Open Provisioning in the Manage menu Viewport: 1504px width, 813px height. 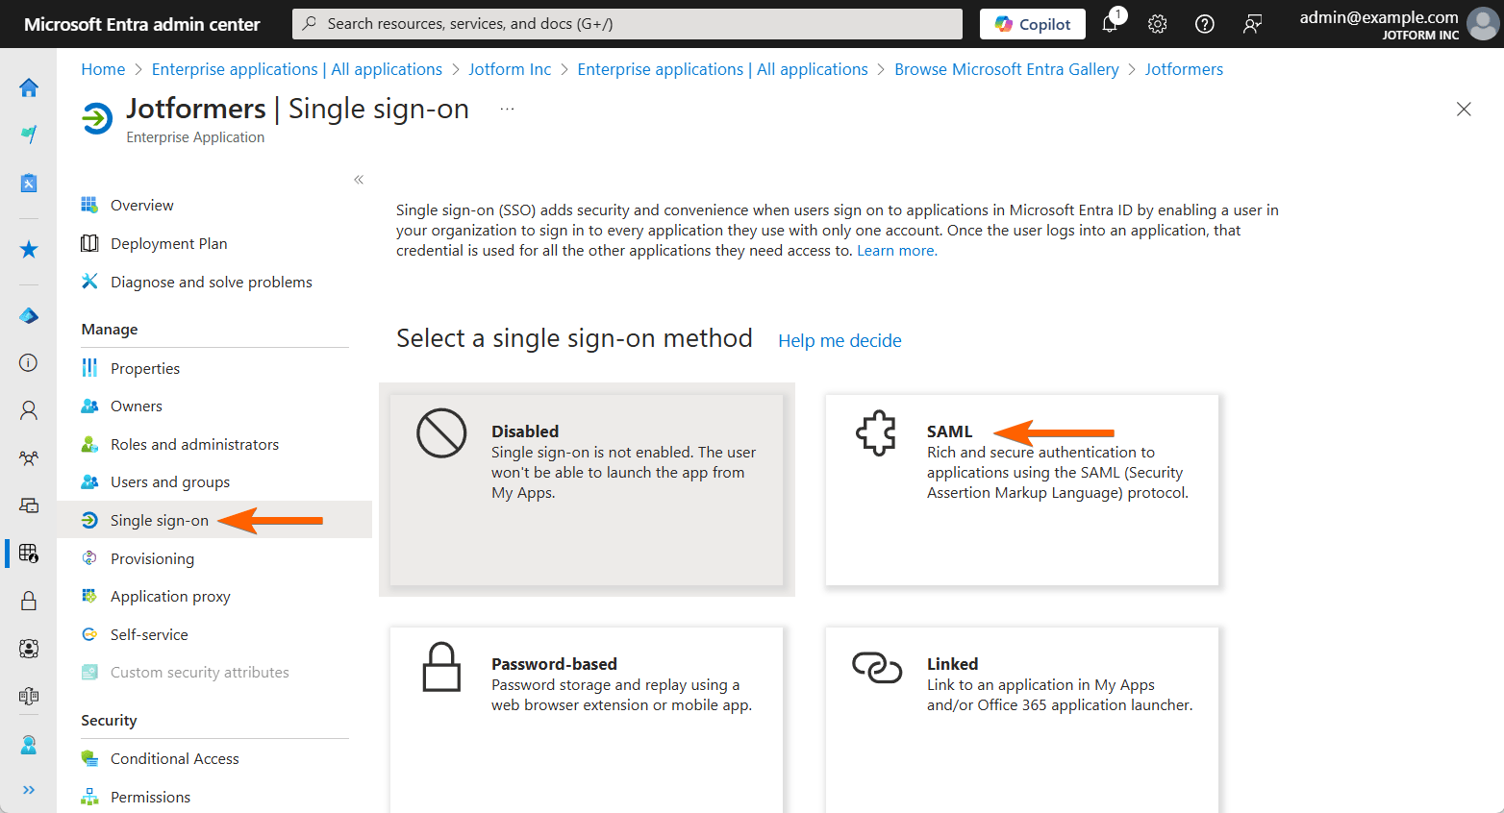pos(152,558)
